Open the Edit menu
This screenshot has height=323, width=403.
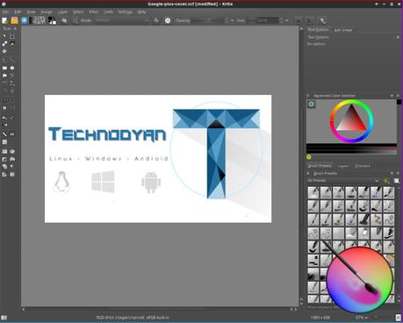coord(18,12)
